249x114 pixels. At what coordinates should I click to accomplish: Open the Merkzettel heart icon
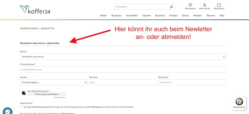[x=190, y=5]
